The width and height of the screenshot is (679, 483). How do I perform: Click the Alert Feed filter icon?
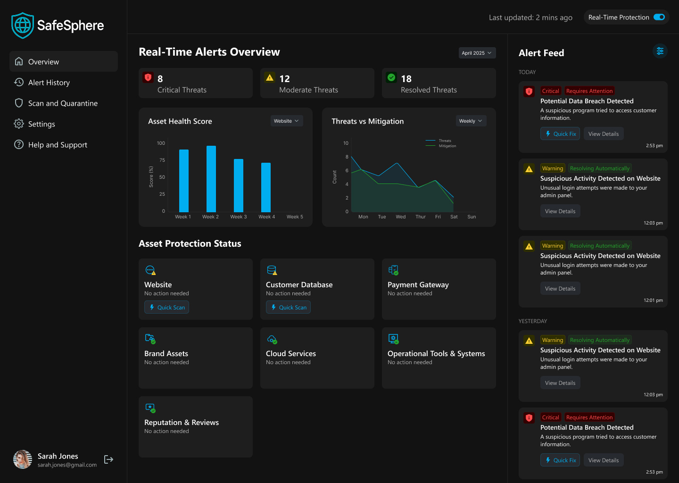[660, 51]
